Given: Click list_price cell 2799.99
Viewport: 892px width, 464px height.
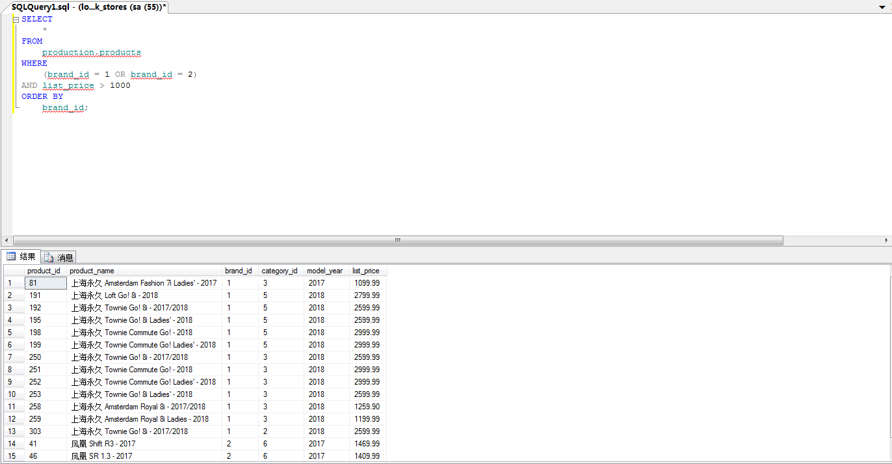Looking at the screenshot, I should 367,295.
